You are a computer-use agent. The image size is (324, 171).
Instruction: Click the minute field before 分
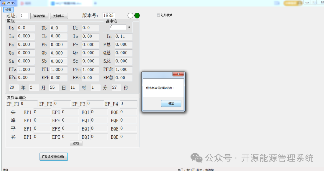(x=96, y=87)
